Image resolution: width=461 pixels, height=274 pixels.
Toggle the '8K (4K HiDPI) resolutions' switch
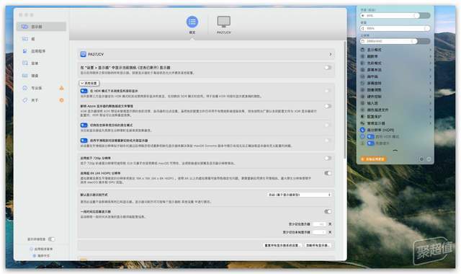coord(328,173)
